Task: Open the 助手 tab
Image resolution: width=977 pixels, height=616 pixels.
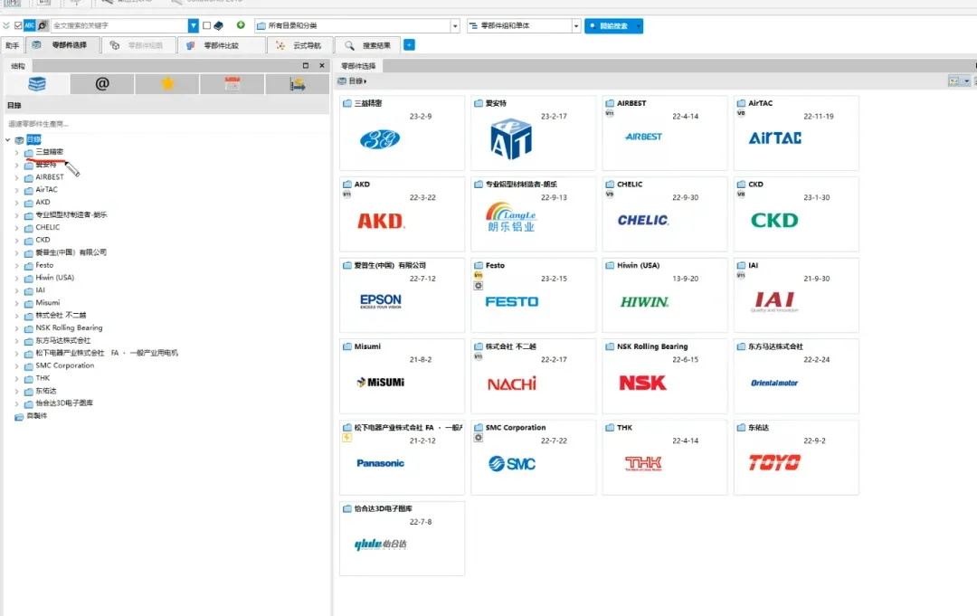Action: pyautogui.click(x=12, y=45)
